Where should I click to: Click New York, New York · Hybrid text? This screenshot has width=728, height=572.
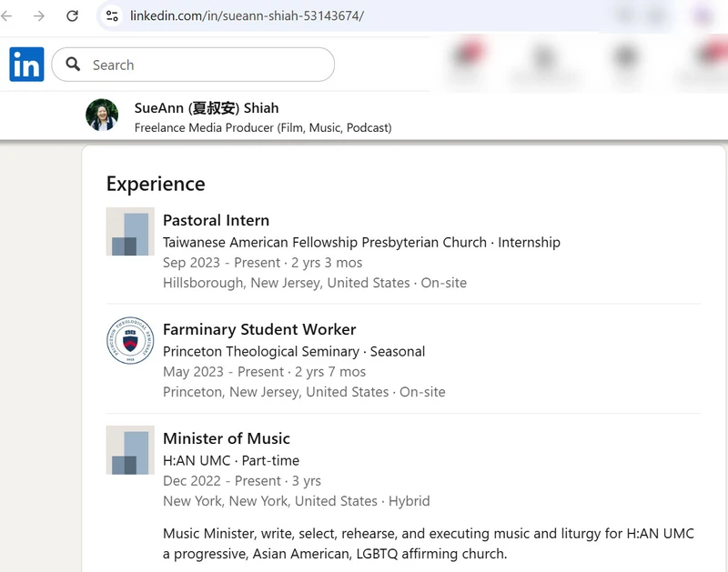[x=297, y=501]
